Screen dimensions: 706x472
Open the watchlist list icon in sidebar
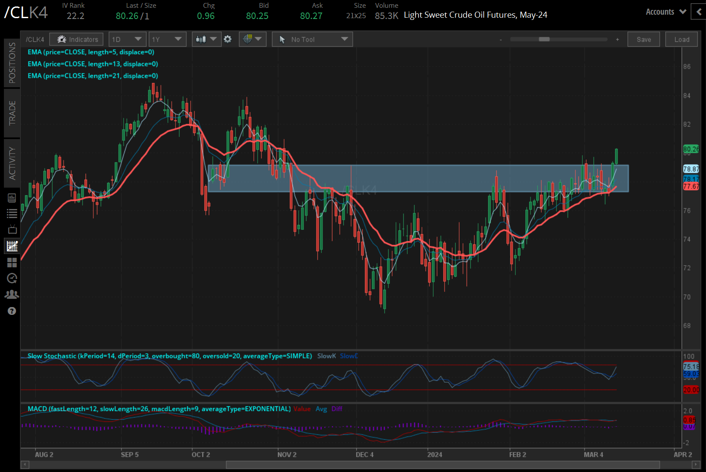click(12, 213)
